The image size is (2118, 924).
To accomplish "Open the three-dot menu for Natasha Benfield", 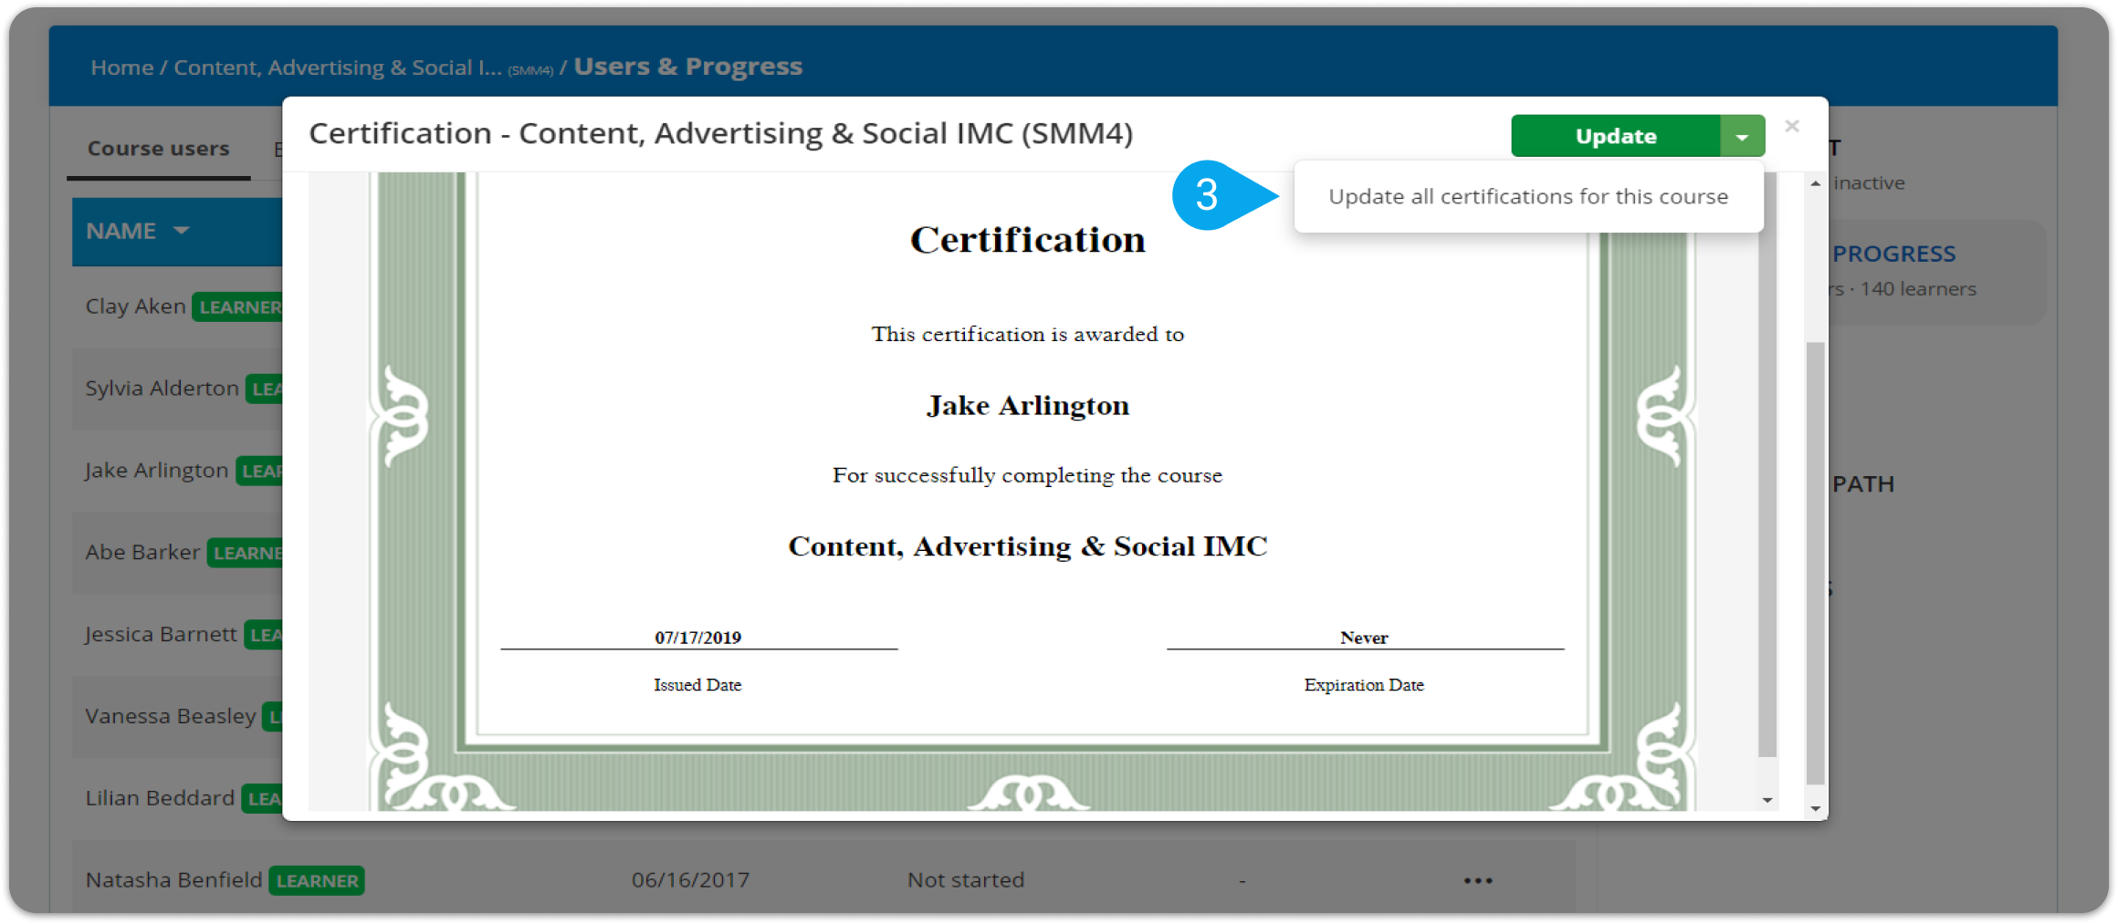I will 1477,880.
